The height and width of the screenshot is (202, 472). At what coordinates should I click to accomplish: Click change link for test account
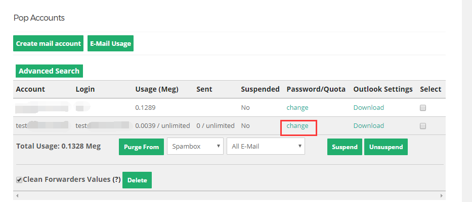pyautogui.click(x=297, y=125)
